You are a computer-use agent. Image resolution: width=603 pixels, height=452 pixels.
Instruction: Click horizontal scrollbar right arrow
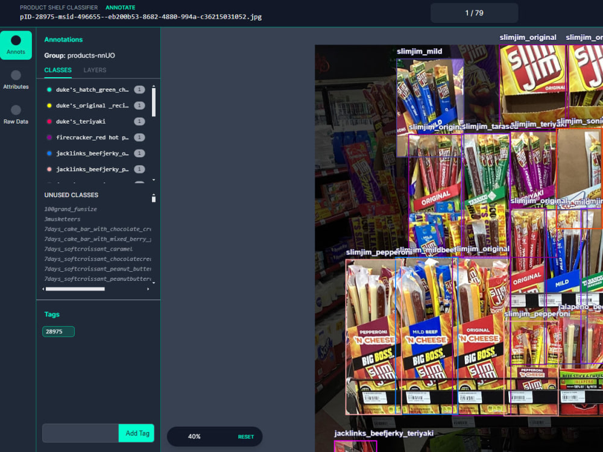148,289
